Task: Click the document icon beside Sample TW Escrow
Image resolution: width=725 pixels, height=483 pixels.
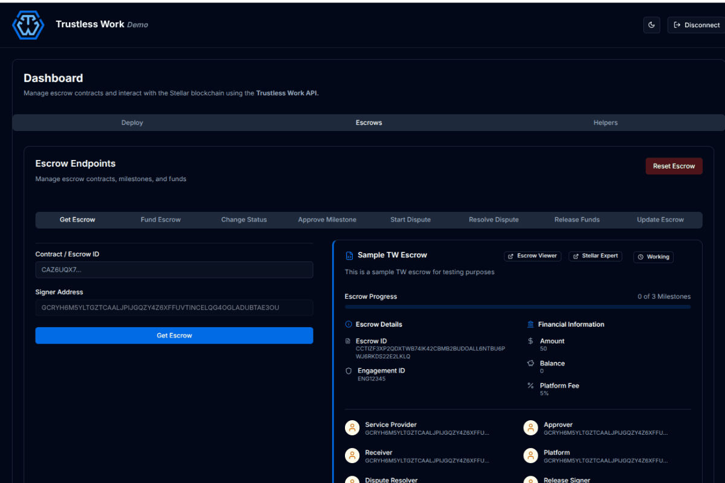Action: (x=349, y=255)
